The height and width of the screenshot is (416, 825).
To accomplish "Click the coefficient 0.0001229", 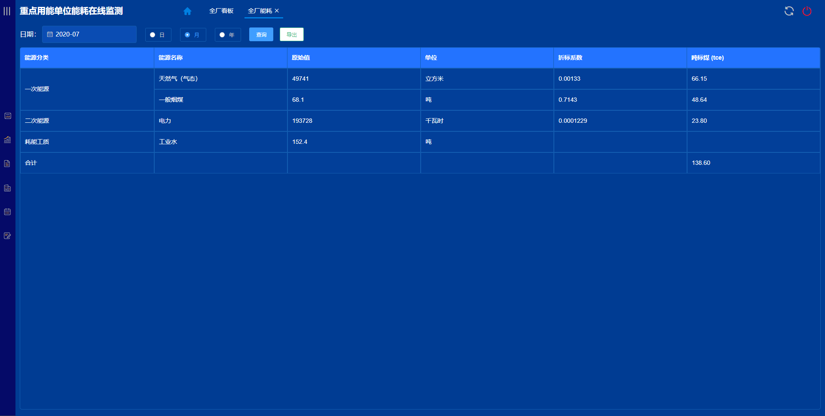I will 573,121.
